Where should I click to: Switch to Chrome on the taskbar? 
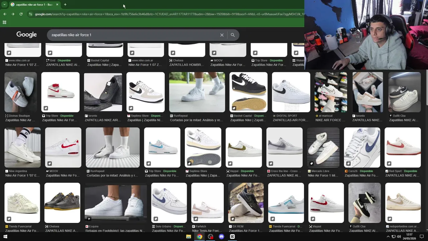click(200, 237)
